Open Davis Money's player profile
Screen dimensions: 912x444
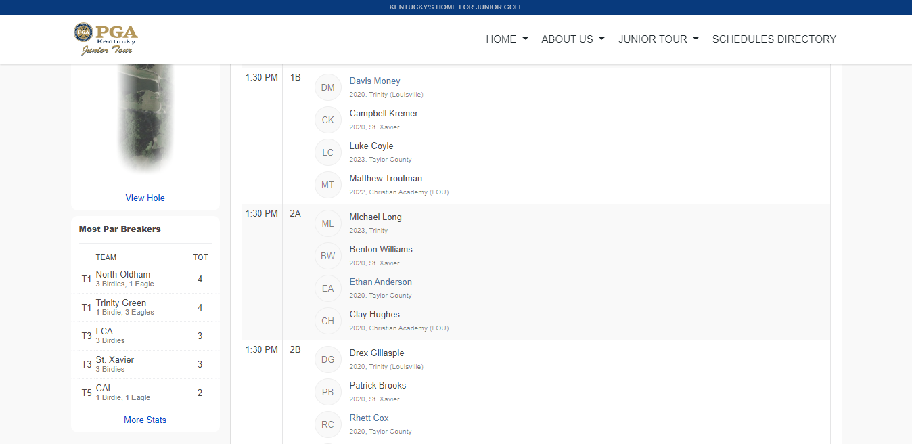[375, 81]
